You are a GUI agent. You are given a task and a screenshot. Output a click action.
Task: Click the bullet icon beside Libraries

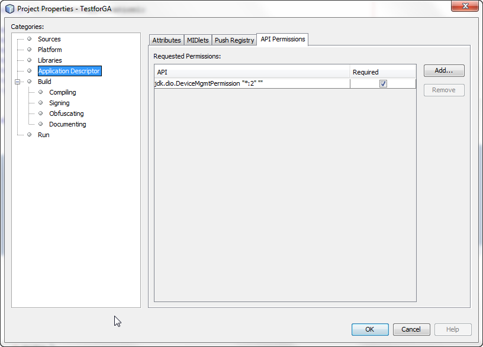pos(29,60)
